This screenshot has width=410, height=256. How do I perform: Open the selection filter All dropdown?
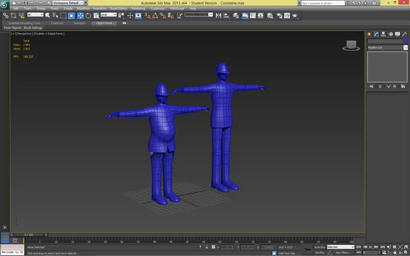coord(35,15)
